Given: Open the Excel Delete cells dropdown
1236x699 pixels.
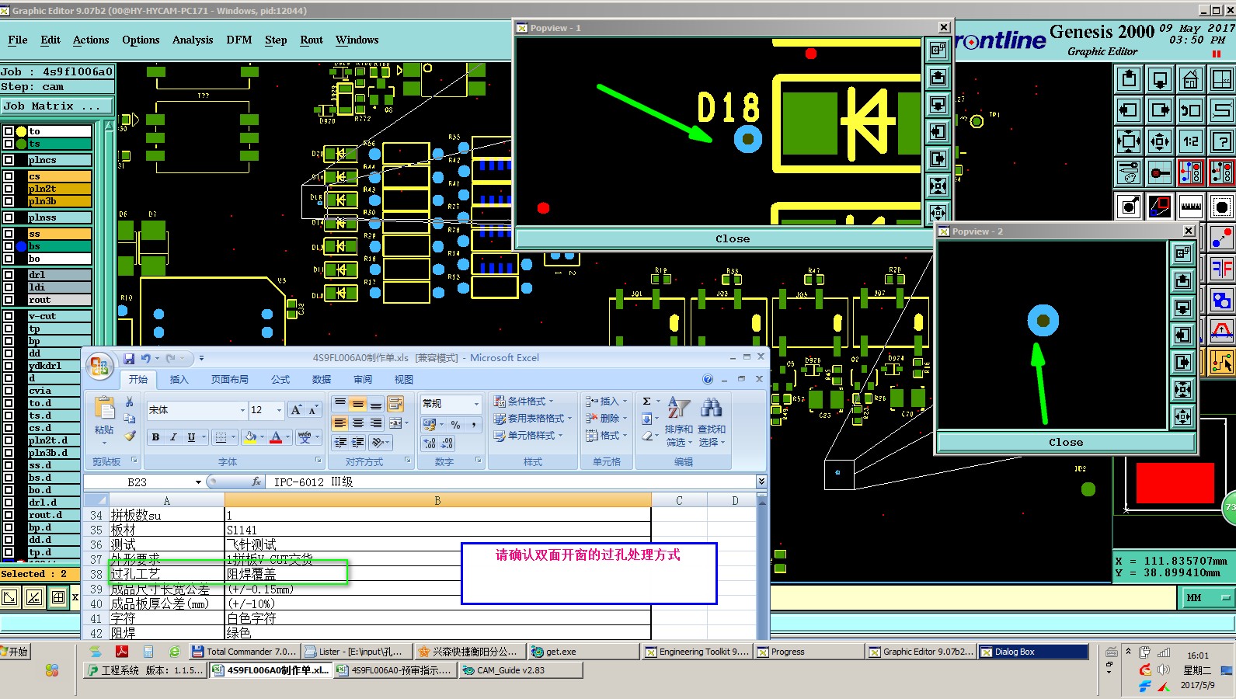Looking at the screenshot, I should (x=606, y=419).
